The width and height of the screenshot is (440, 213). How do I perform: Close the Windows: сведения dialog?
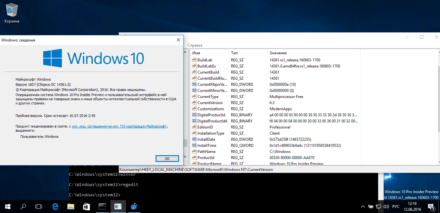(x=178, y=40)
